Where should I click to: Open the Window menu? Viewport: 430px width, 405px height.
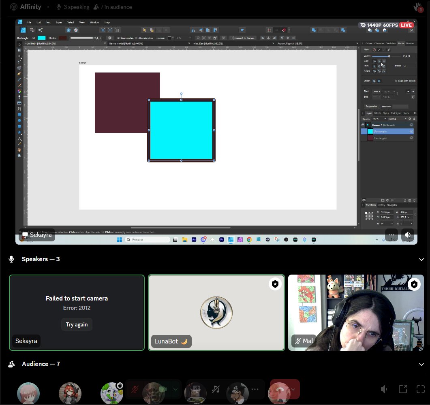(94, 22)
